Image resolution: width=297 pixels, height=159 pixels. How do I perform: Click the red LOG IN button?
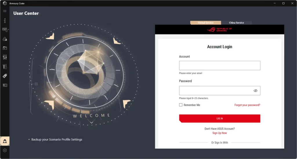[x=220, y=119]
